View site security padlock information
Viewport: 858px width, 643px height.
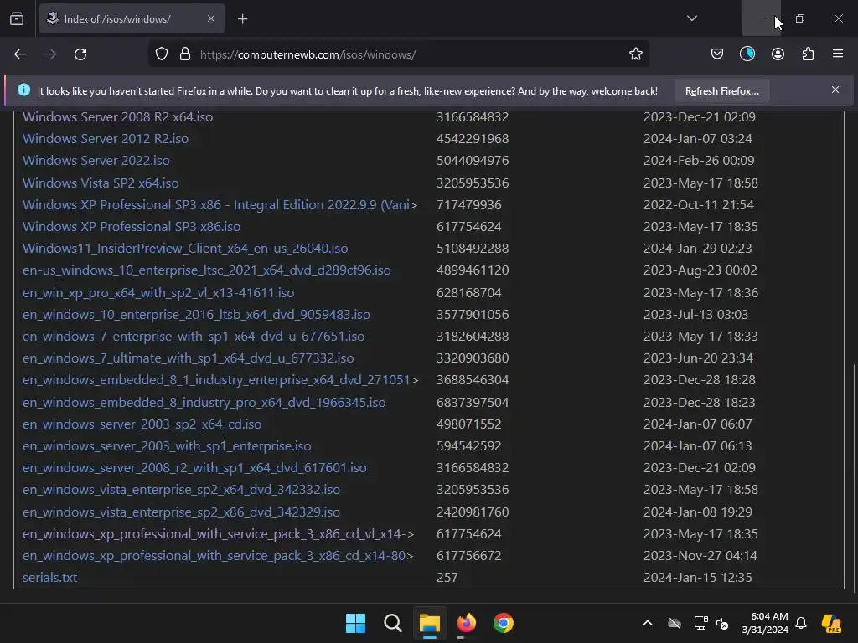click(185, 54)
